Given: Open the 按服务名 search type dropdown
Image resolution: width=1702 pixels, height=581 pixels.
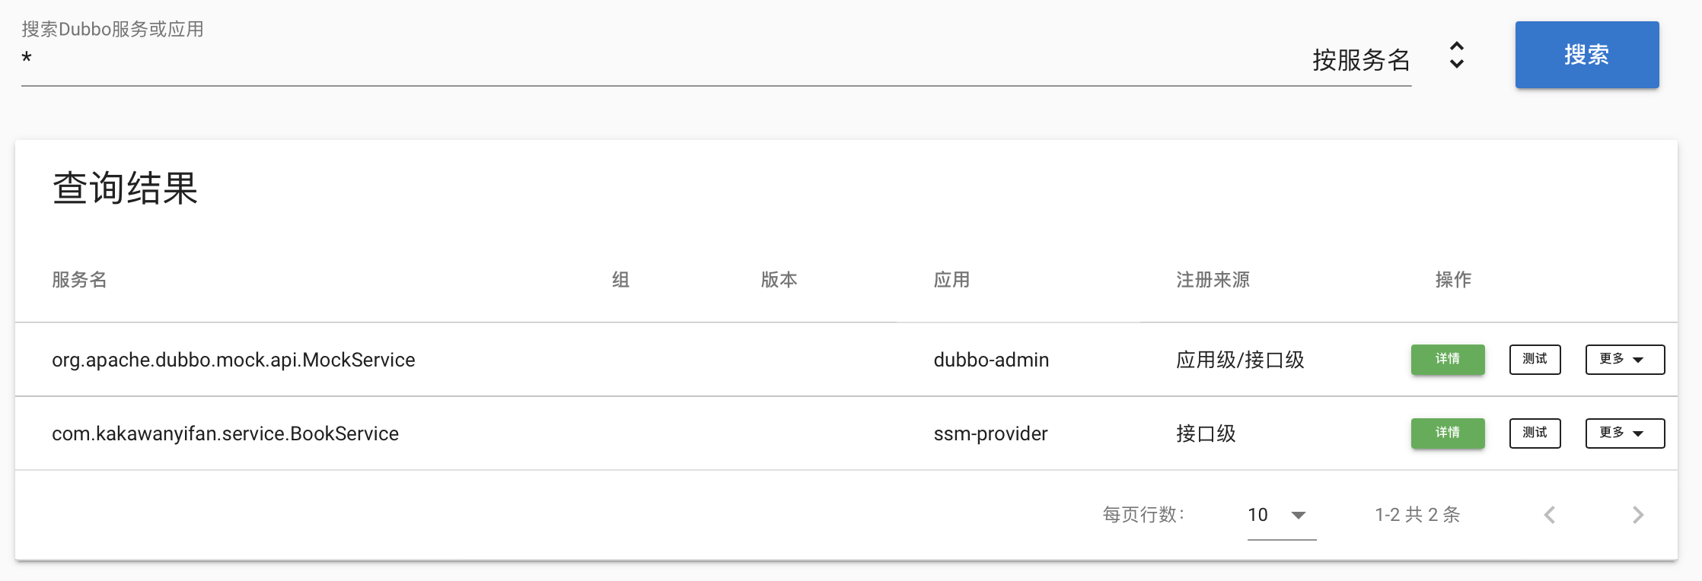Looking at the screenshot, I should click(x=1361, y=60).
